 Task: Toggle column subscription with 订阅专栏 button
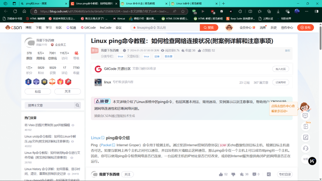point(280,82)
